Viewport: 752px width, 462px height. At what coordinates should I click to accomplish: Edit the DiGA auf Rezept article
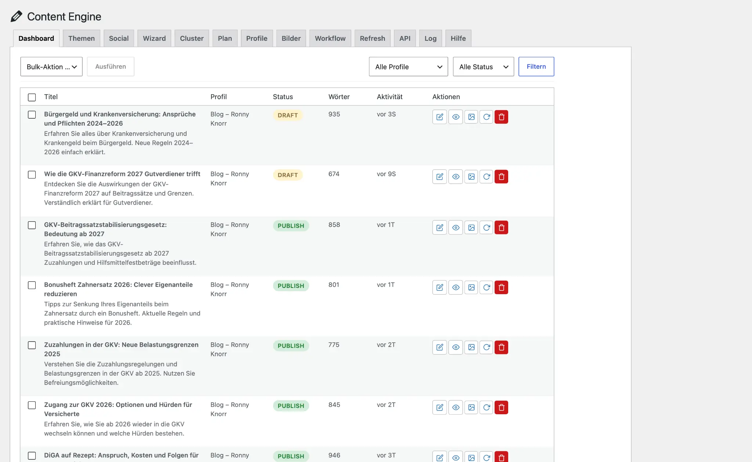(x=440, y=457)
